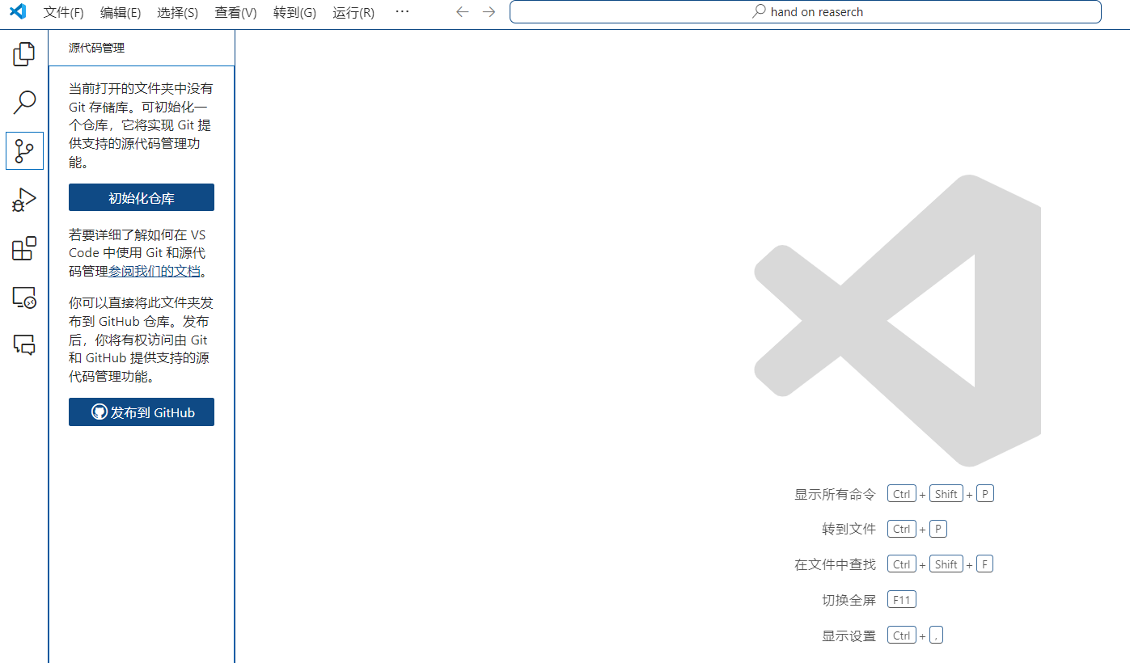Open the Search view icon

point(24,103)
